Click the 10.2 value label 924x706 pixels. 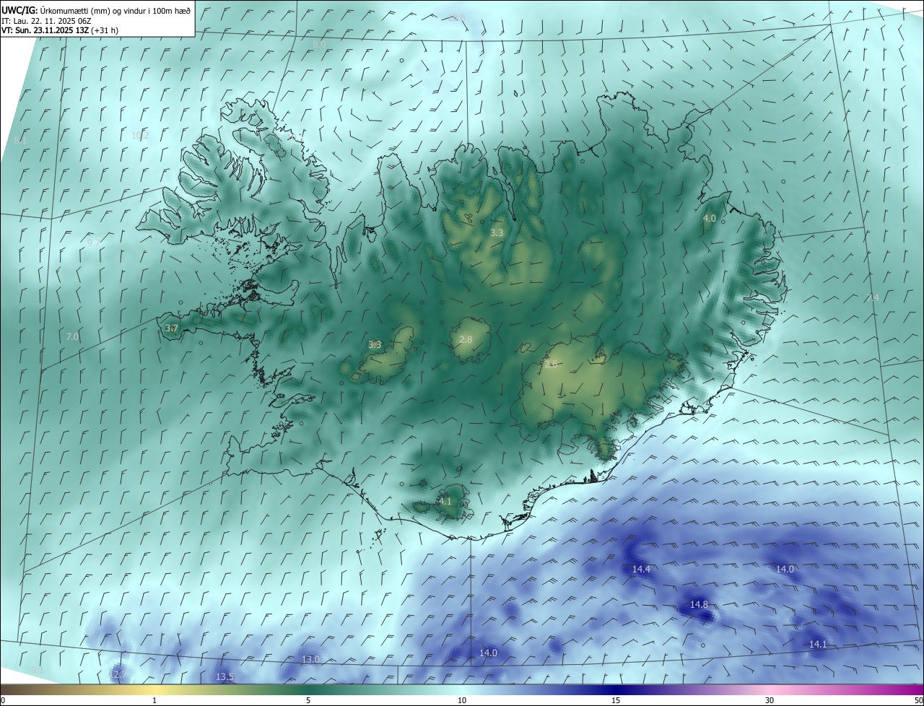pos(140,135)
